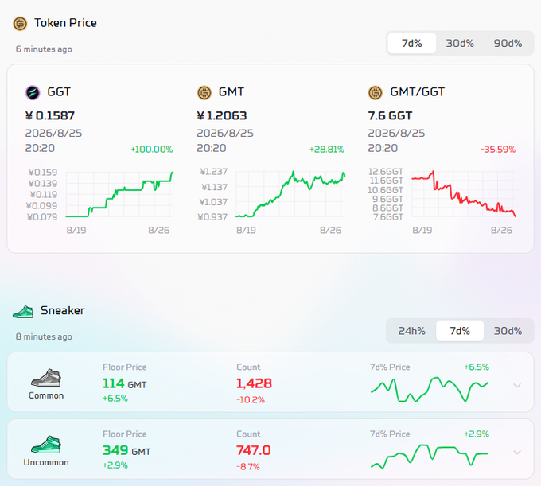Click the GGT token logo icon

tap(33, 93)
